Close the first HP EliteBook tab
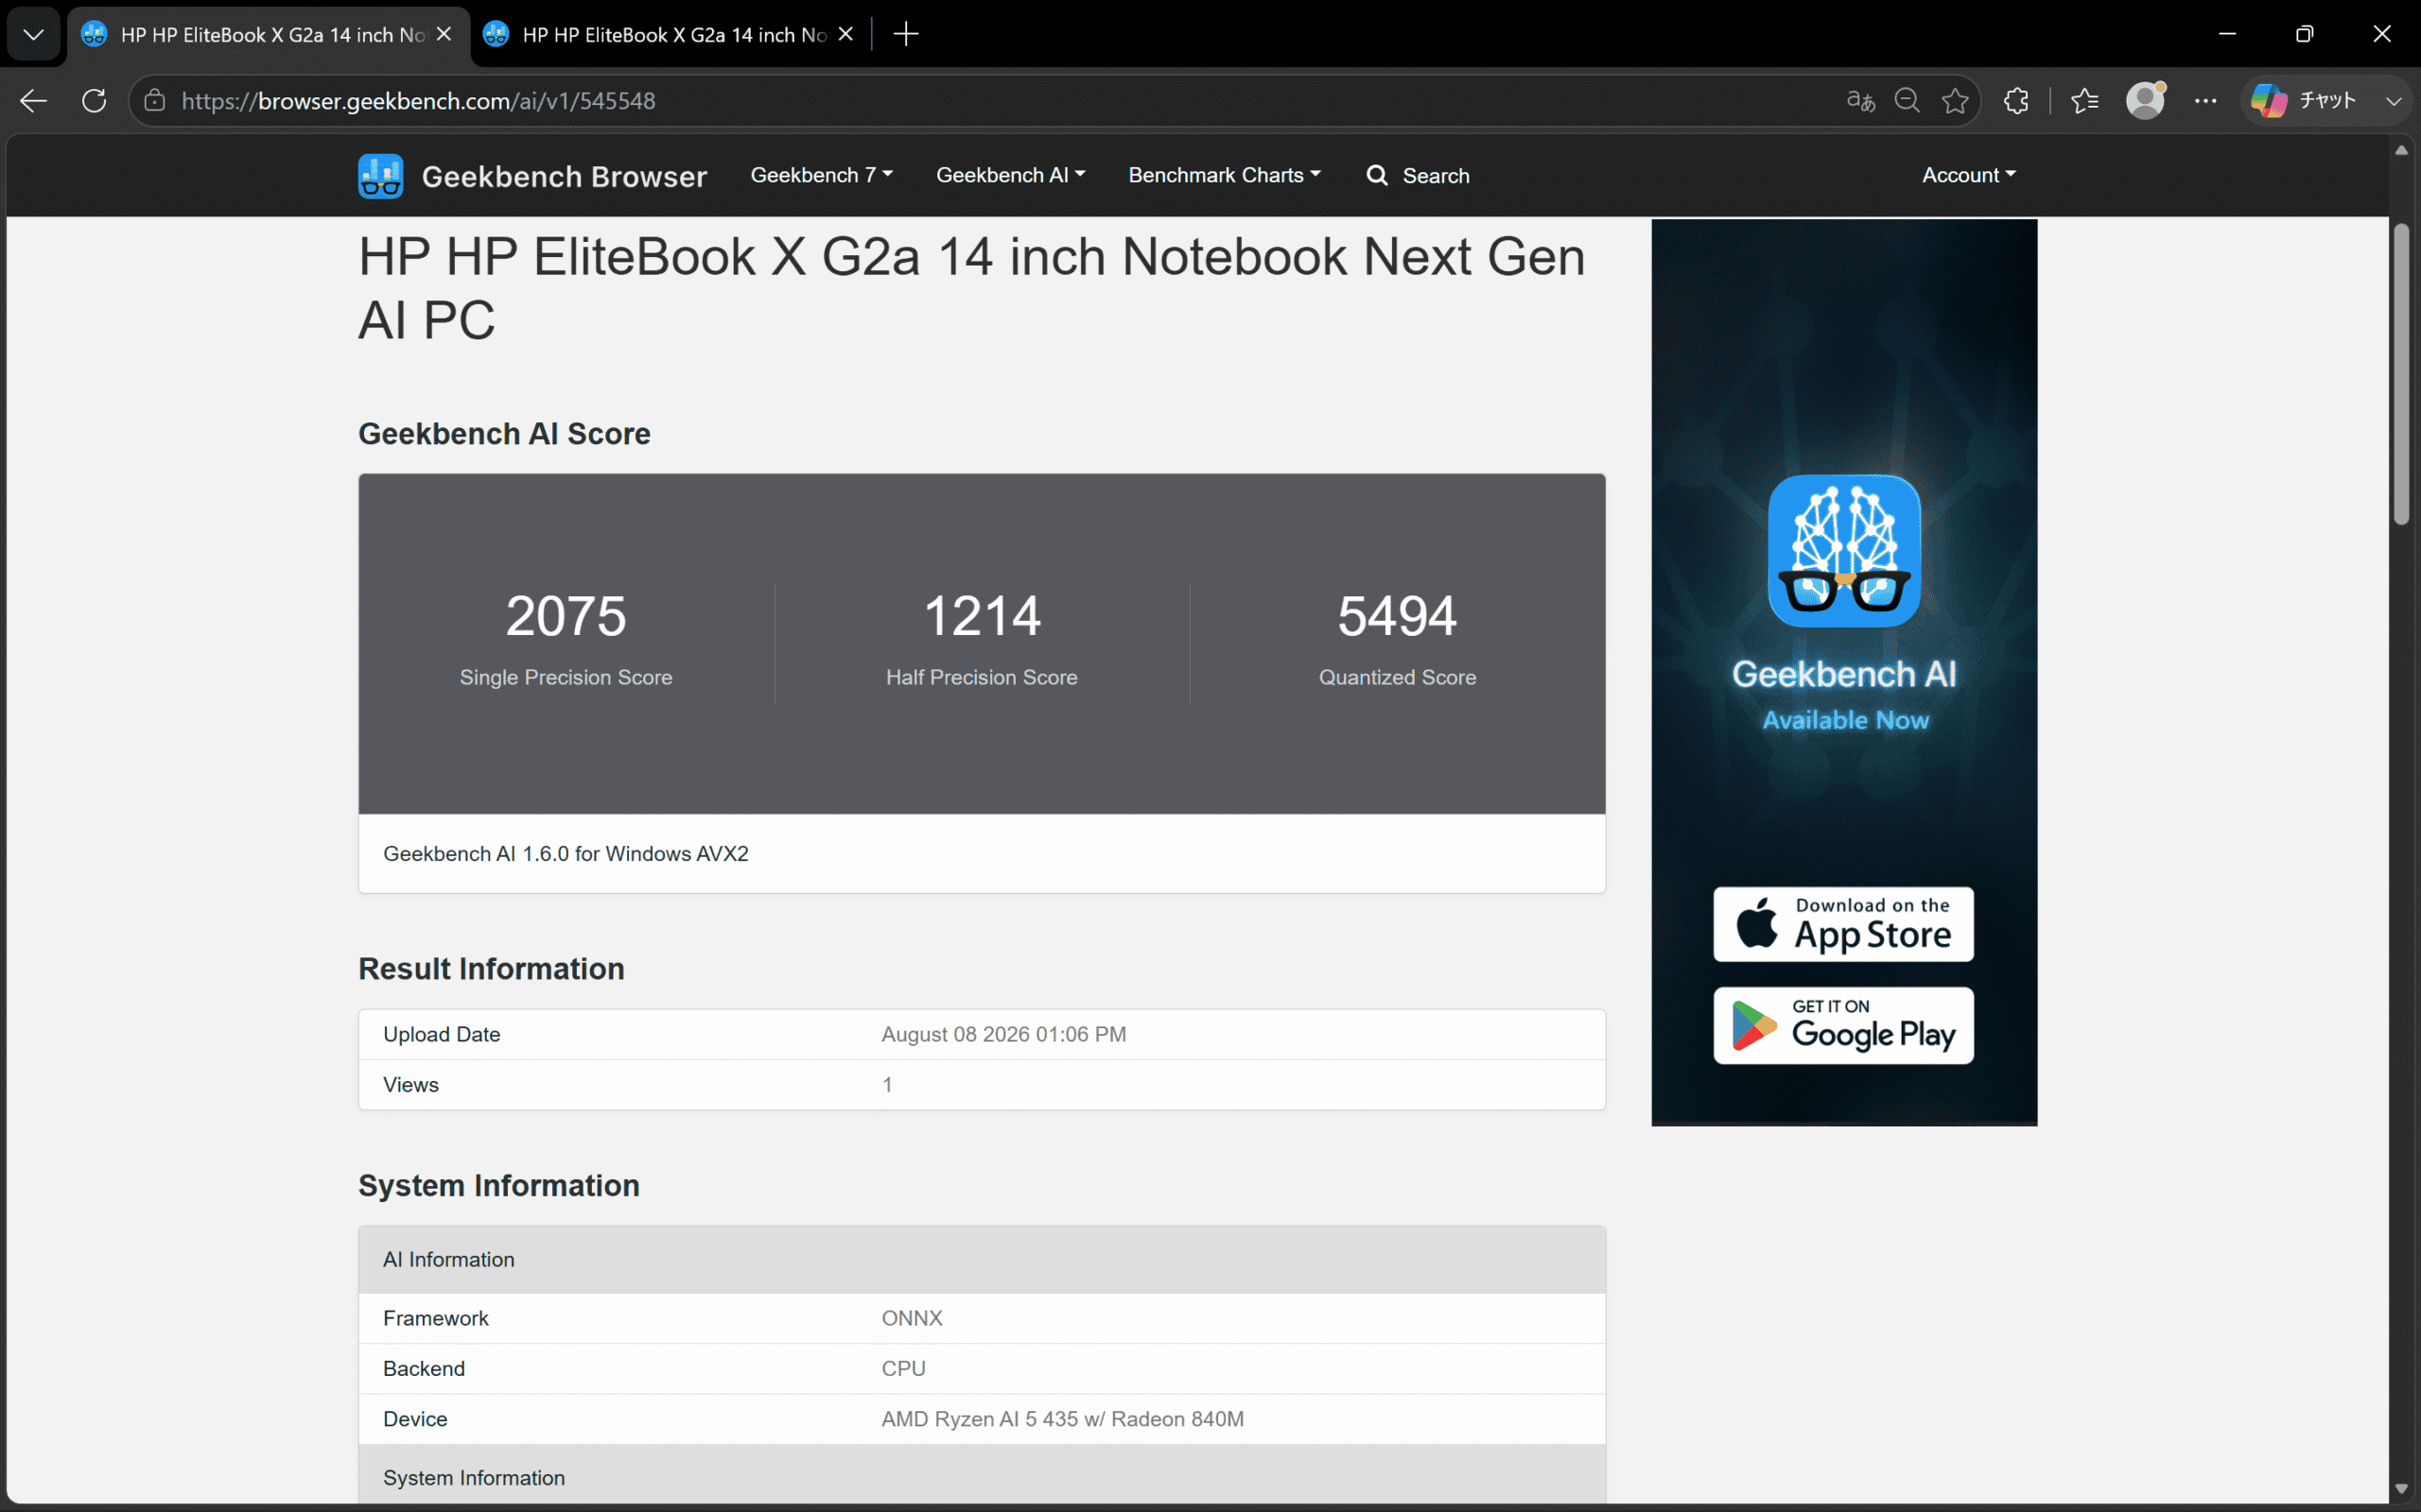 pos(444,34)
